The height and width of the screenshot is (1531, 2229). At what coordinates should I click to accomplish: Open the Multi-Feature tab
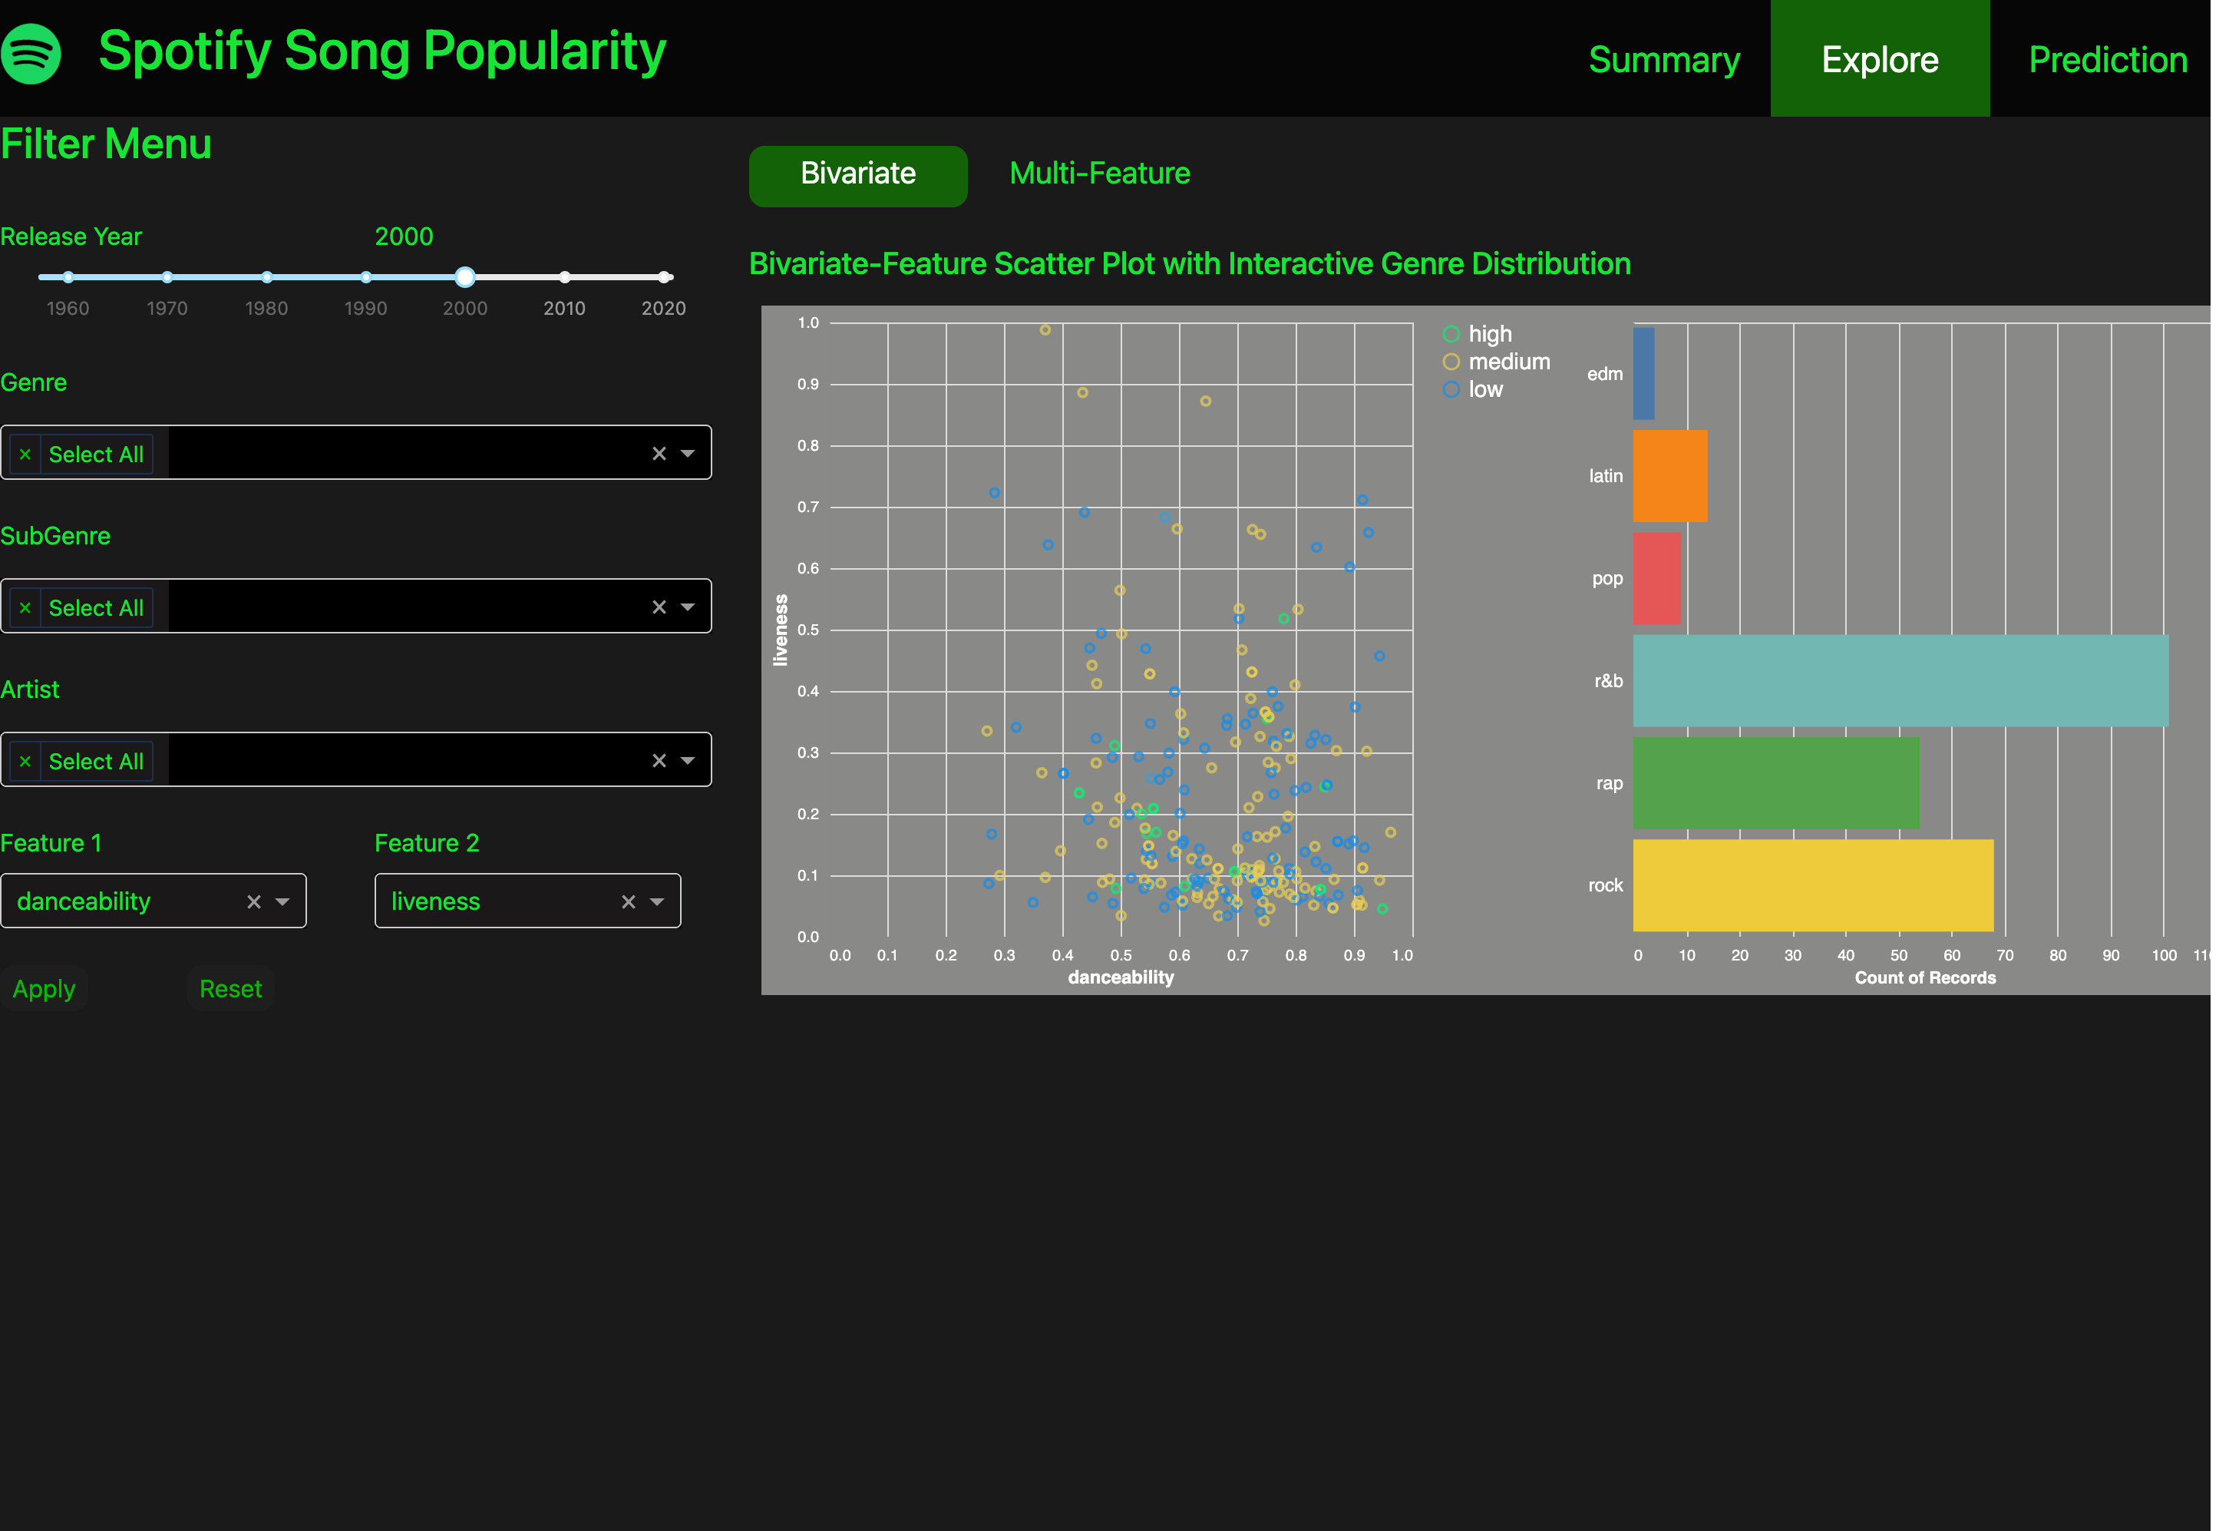point(1099,174)
